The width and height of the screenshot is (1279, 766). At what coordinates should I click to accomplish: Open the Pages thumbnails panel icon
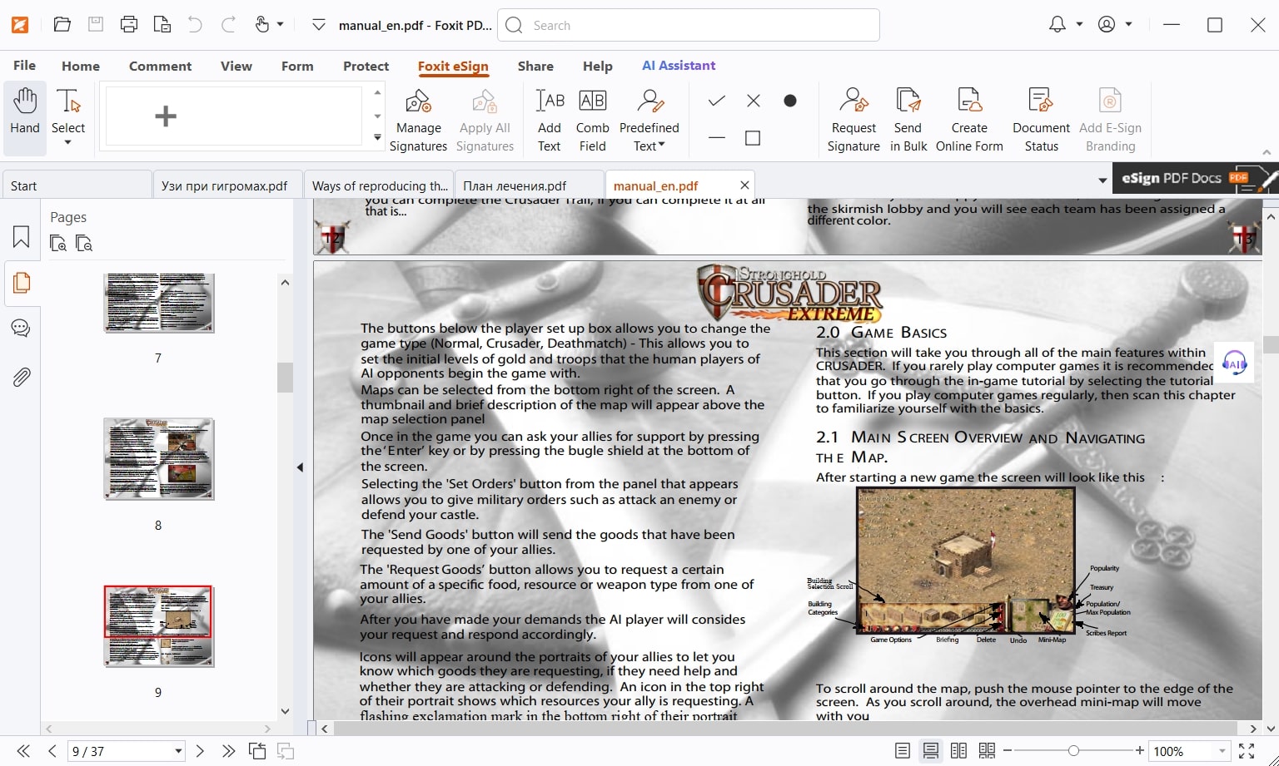22,283
